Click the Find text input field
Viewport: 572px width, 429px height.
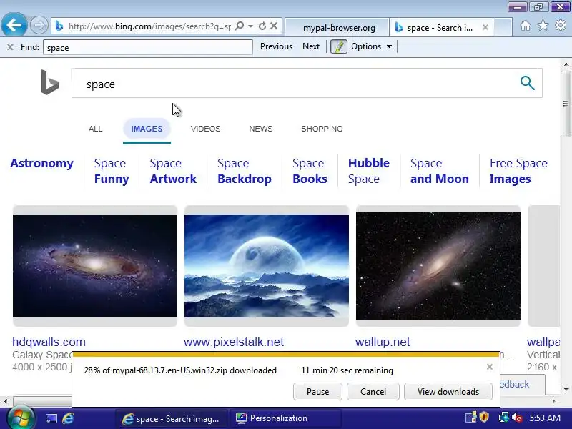point(148,47)
